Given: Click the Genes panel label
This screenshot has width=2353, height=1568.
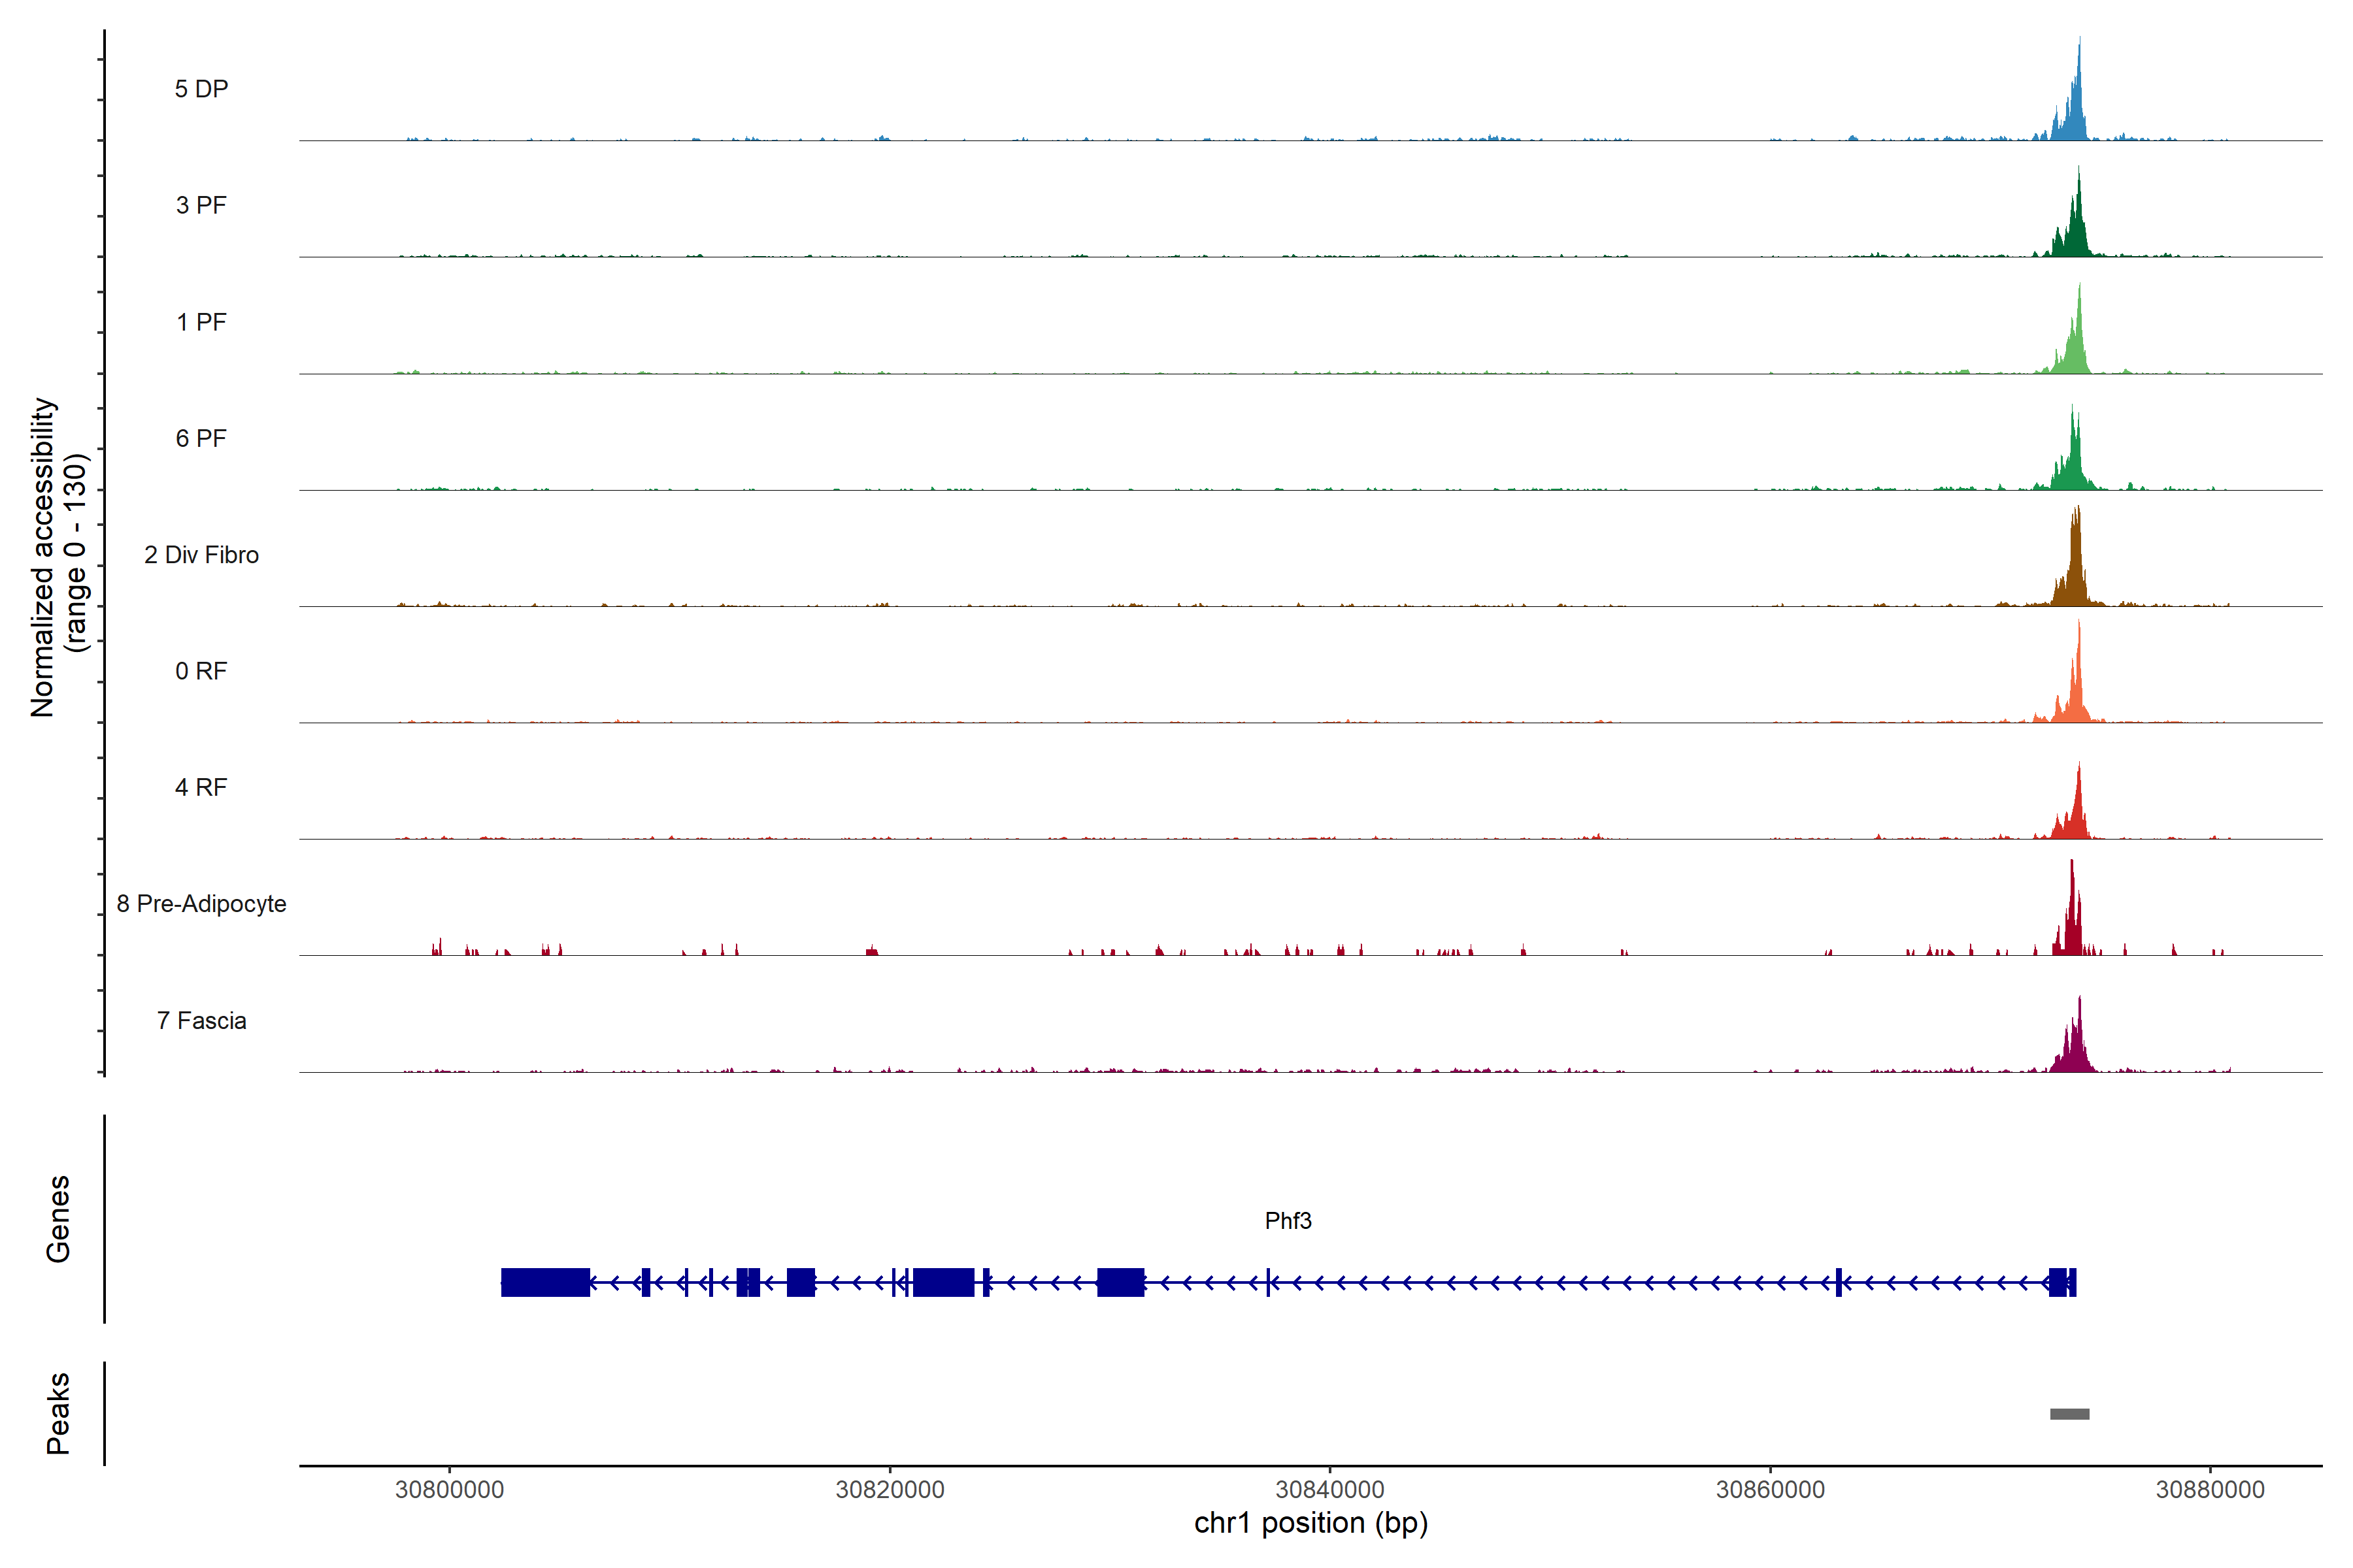Looking at the screenshot, I should (58, 1219).
